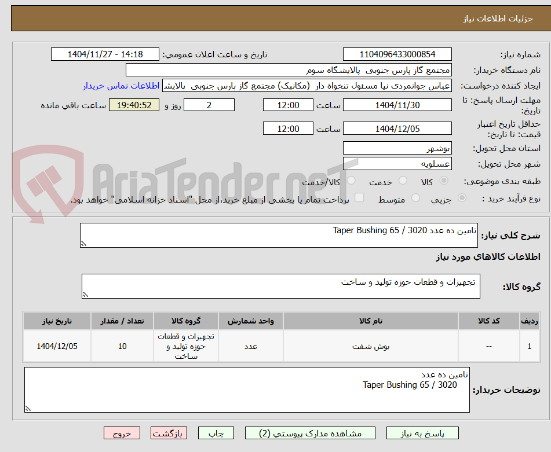This screenshot has width=551, height=452.
Task: Click the table row number 1 cell
Action: (x=530, y=346)
